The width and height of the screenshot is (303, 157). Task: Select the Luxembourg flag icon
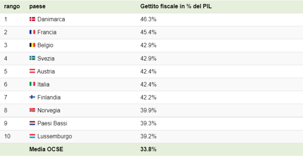tap(32, 136)
